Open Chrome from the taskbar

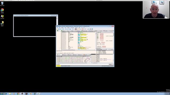(x=18, y=94)
